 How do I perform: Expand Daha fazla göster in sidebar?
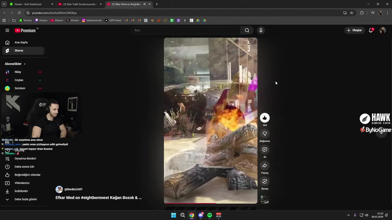click(23, 199)
